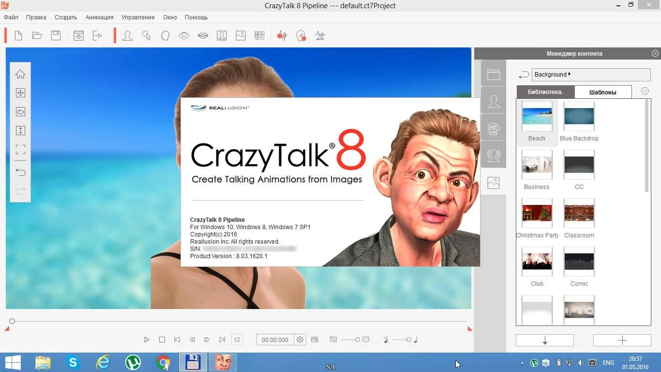Viewport: 661px width, 372px height.
Task: Step to previous frame
Action: tap(192, 340)
